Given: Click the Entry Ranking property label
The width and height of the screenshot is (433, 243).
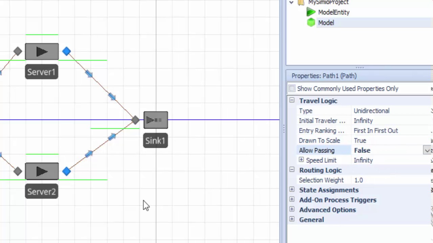Looking at the screenshot, I should click(321, 131).
